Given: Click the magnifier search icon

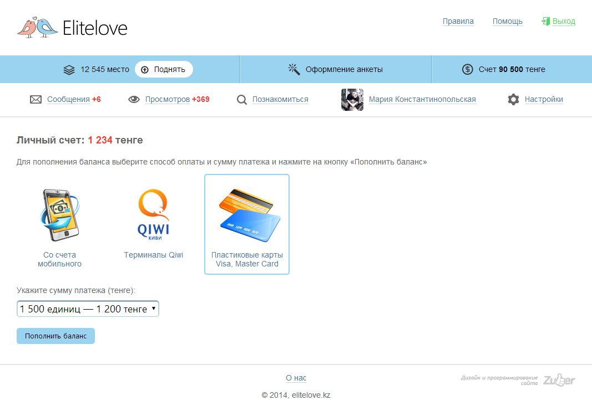Looking at the screenshot, I should pyautogui.click(x=241, y=100).
